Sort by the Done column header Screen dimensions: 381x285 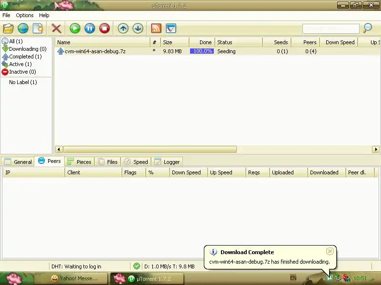click(202, 42)
